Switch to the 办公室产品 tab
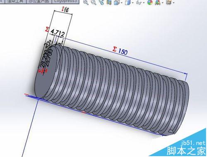The height and width of the screenshot is (157, 207). [39, 2]
